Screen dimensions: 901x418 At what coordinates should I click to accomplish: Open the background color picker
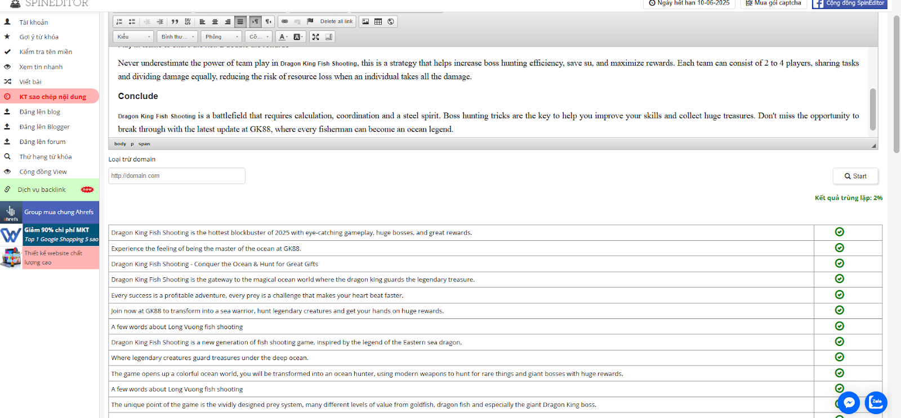298,37
